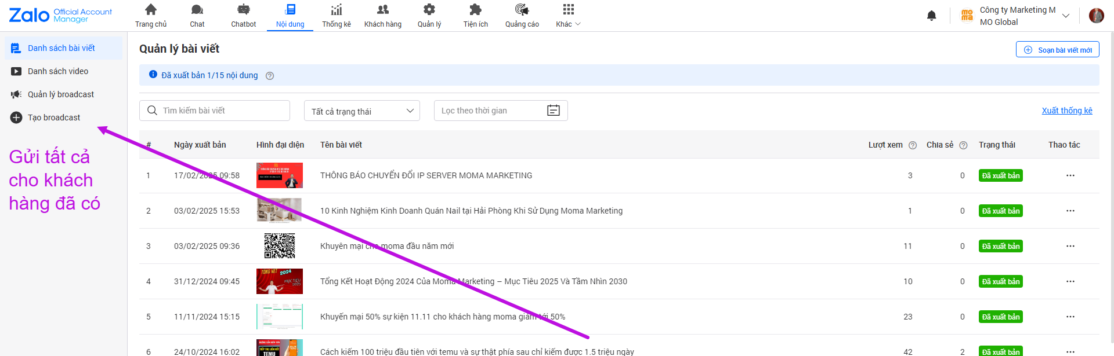The image size is (1114, 356).
Task: Click the Đã xuất bản 1/15 nội dung notice
Action: 209,75
